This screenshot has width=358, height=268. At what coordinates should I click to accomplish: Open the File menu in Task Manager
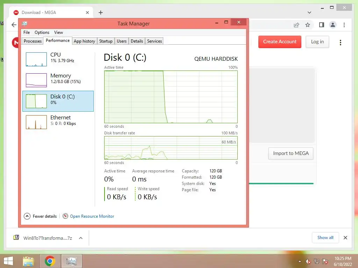pos(27,32)
